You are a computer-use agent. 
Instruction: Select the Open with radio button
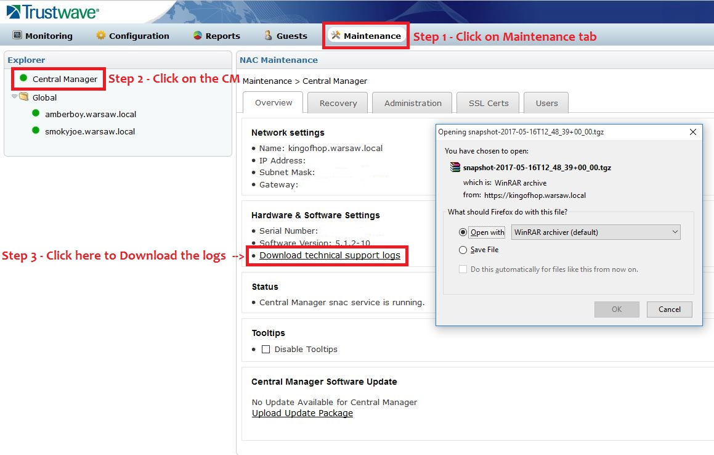click(463, 232)
